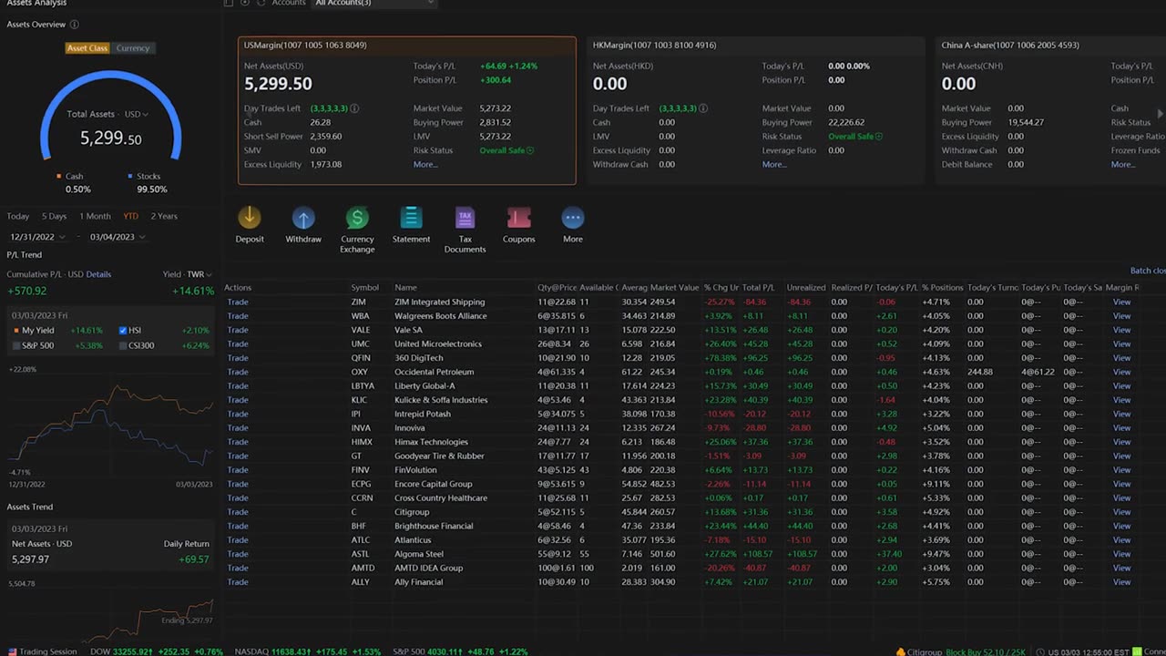This screenshot has width=1166, height=656.
Task: Open Currency Exchange icon
Action: (357, 218)
